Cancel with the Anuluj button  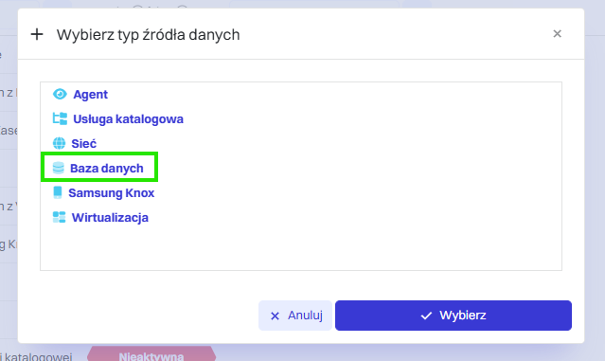click(295, 316)
